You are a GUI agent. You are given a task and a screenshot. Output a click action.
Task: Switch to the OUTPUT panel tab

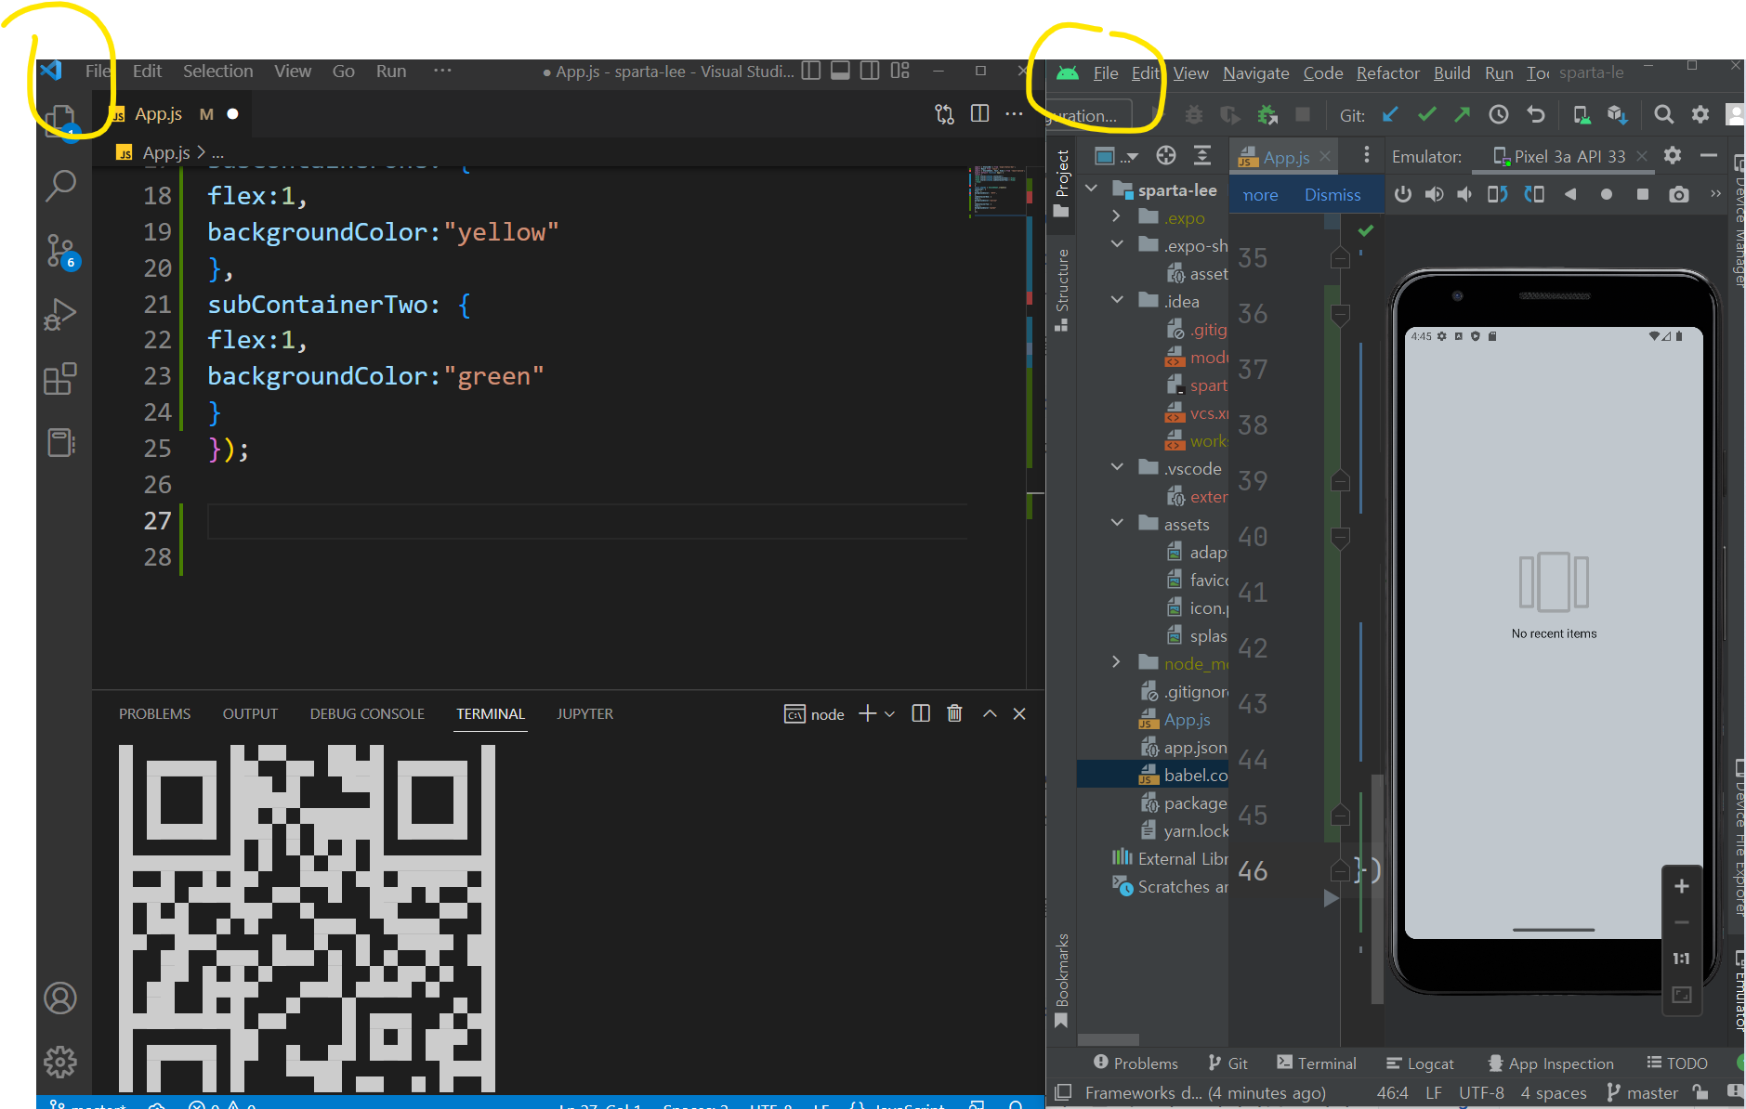tap(250, 713)
